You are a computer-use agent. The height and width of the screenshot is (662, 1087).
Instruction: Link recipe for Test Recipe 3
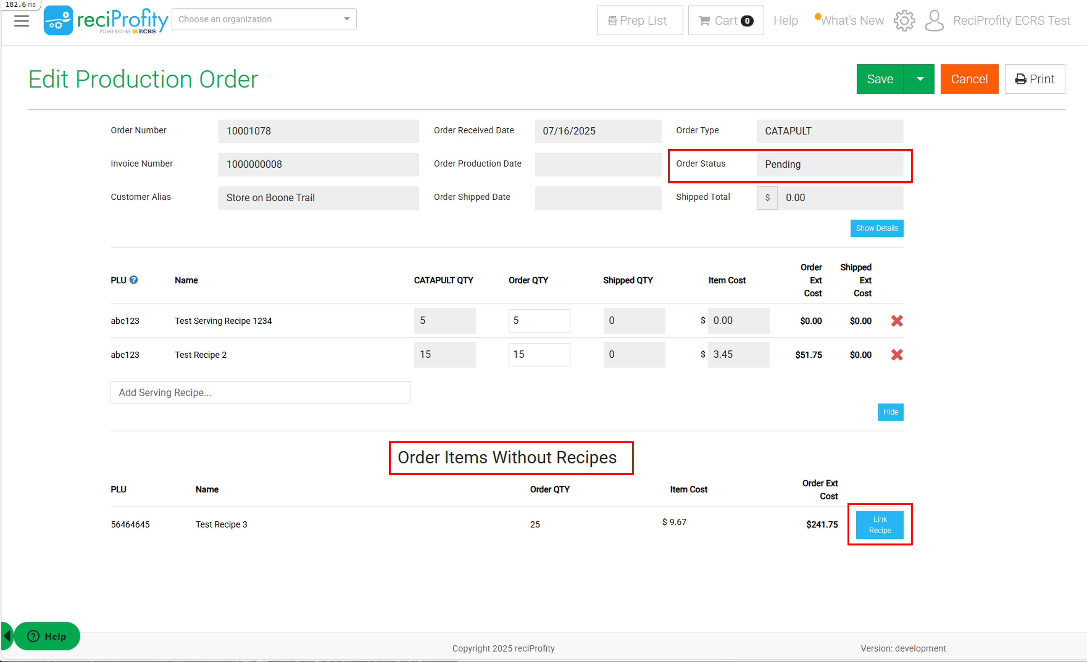[x=880, y=525]
